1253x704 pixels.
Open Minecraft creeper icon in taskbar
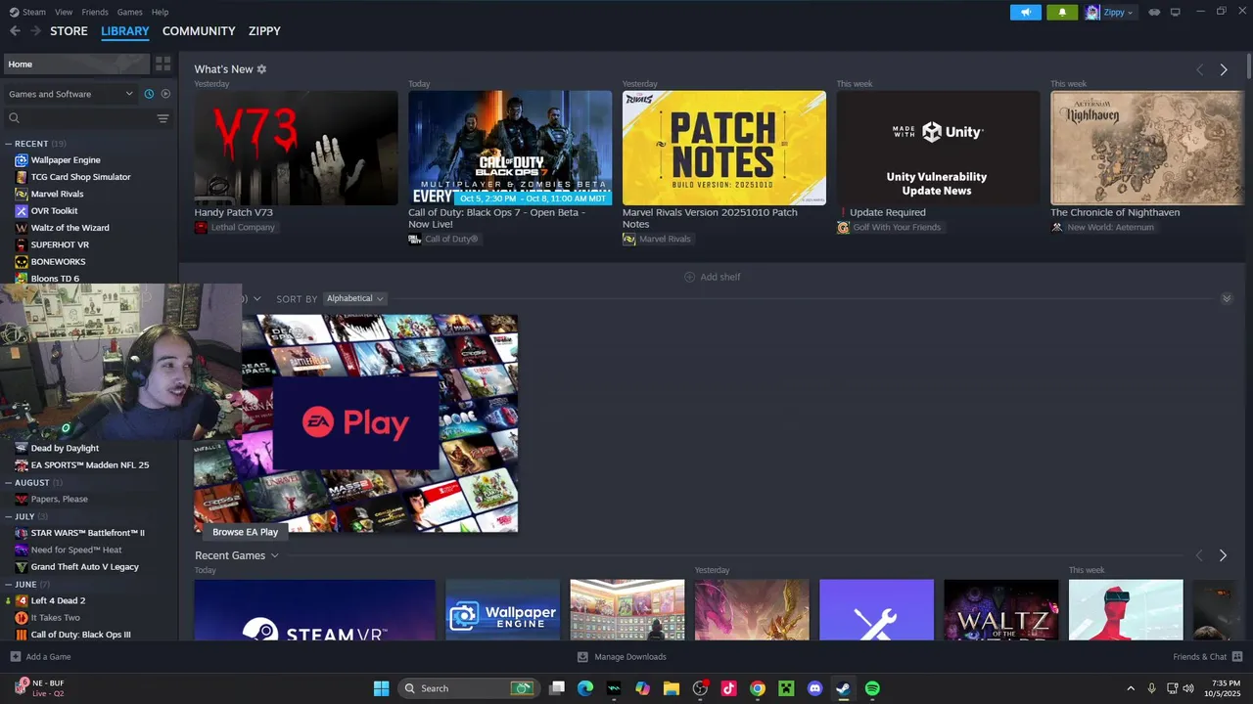click(x=785, y=688)
